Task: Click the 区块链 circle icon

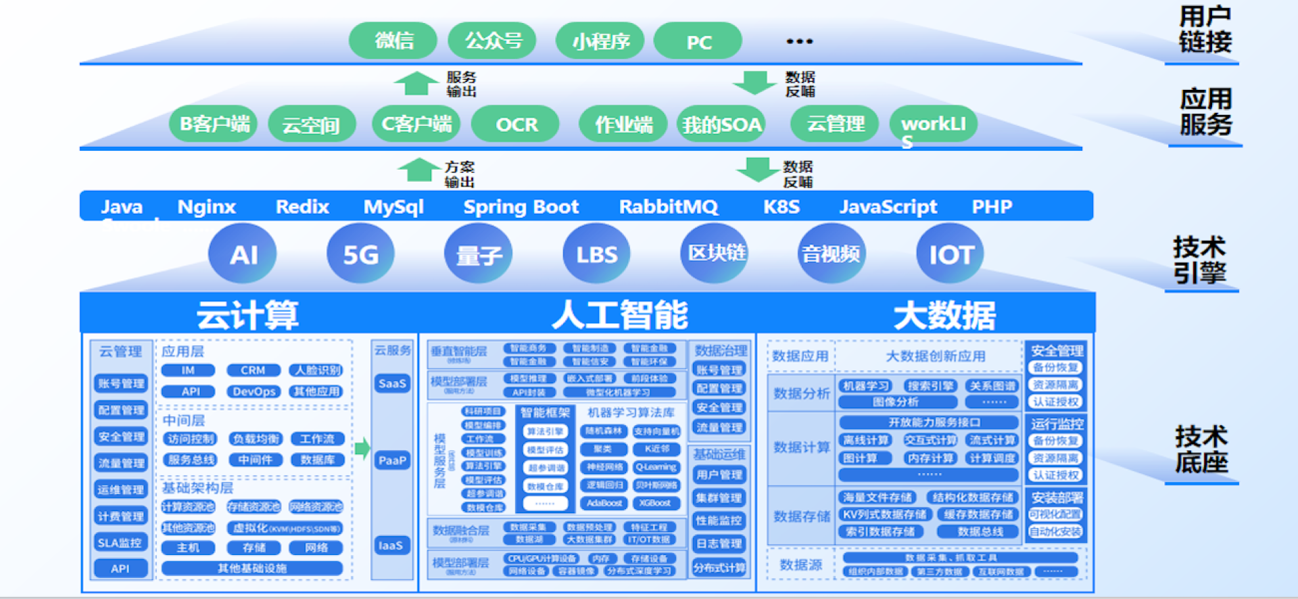Action: tap(715, 253)
